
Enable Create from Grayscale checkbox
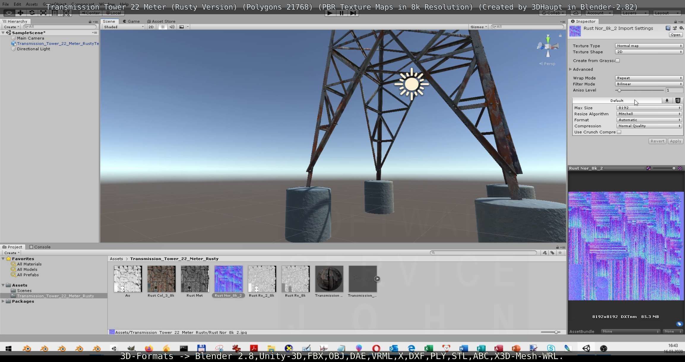(x=618, y=61)
